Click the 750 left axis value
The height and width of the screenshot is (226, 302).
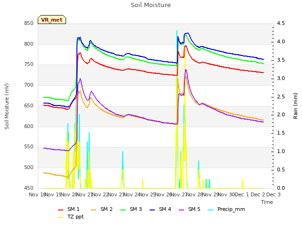coord(29,65)
